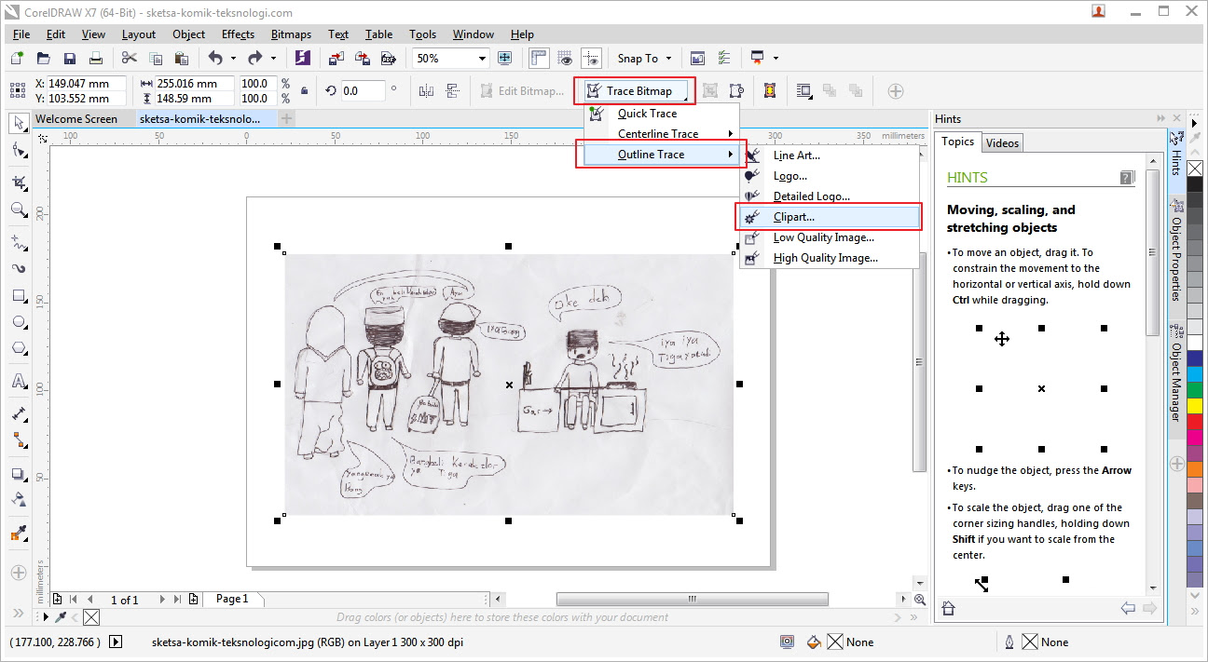Click the Edit Bitmap... button
The width and height of the screenshot is (1208, 662).
[522, 91]
